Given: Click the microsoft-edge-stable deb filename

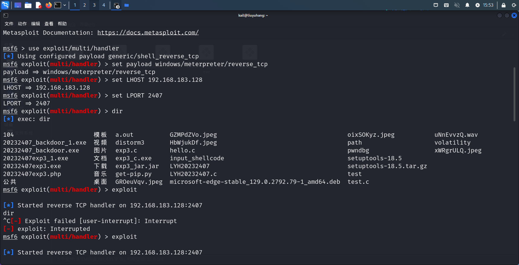Looking at the screenshot, I should click(x=255, y=182).
